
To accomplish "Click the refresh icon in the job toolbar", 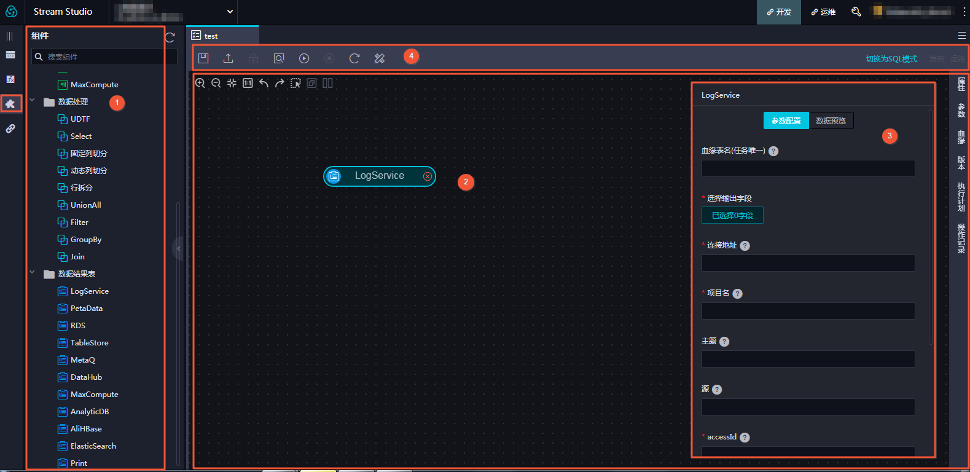I will pyautogui.click(x=354, y=58).
